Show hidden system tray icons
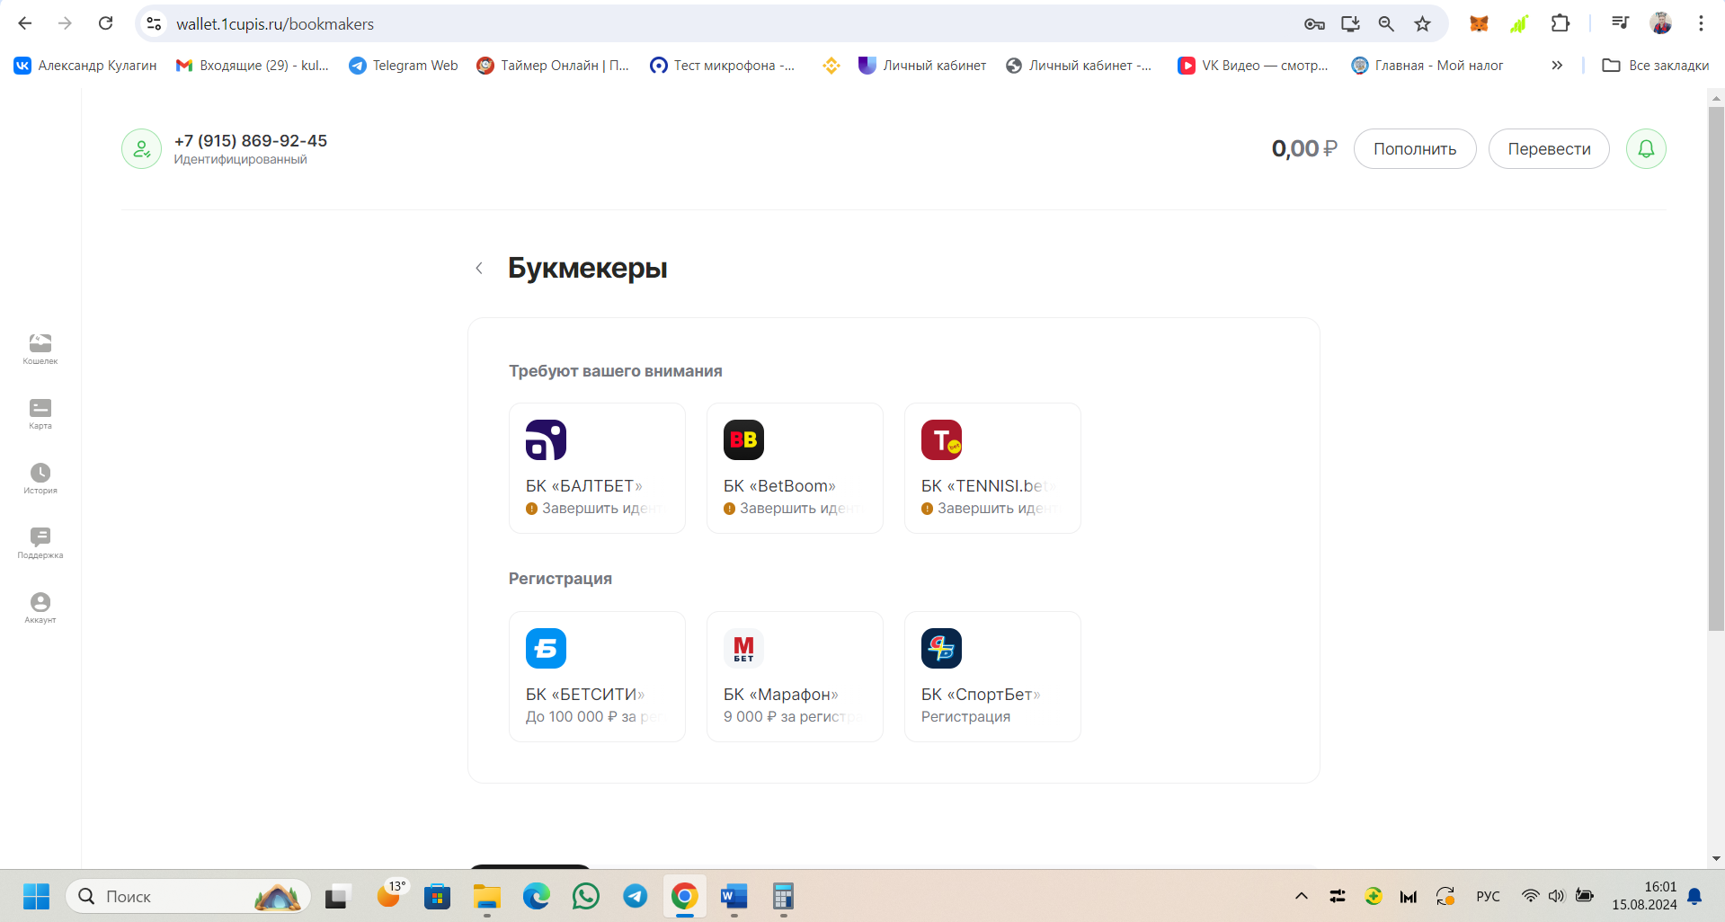Image resolution: width=1725 pixels, height=922 pixels. 1301,896
